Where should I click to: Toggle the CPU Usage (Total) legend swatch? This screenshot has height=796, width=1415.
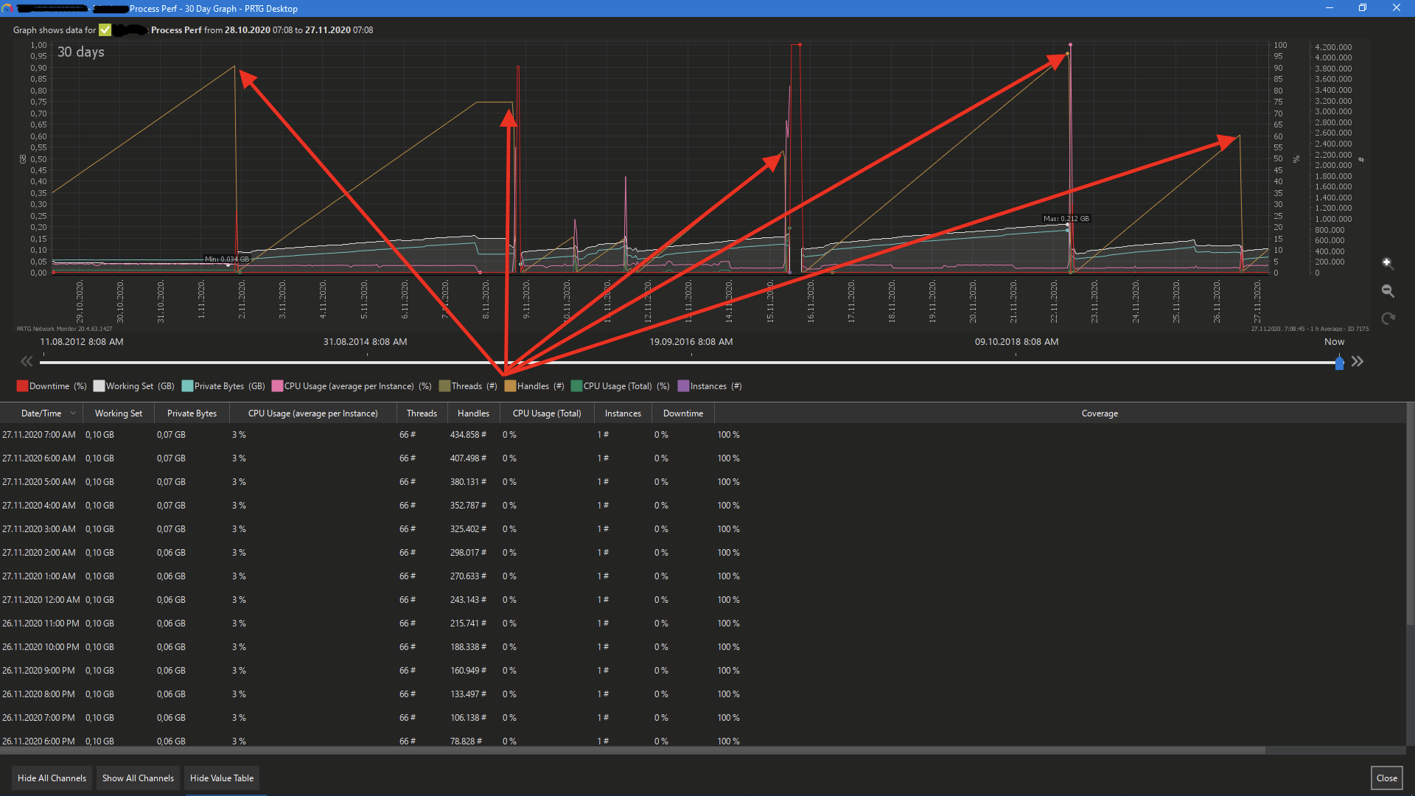pos(576,386)
